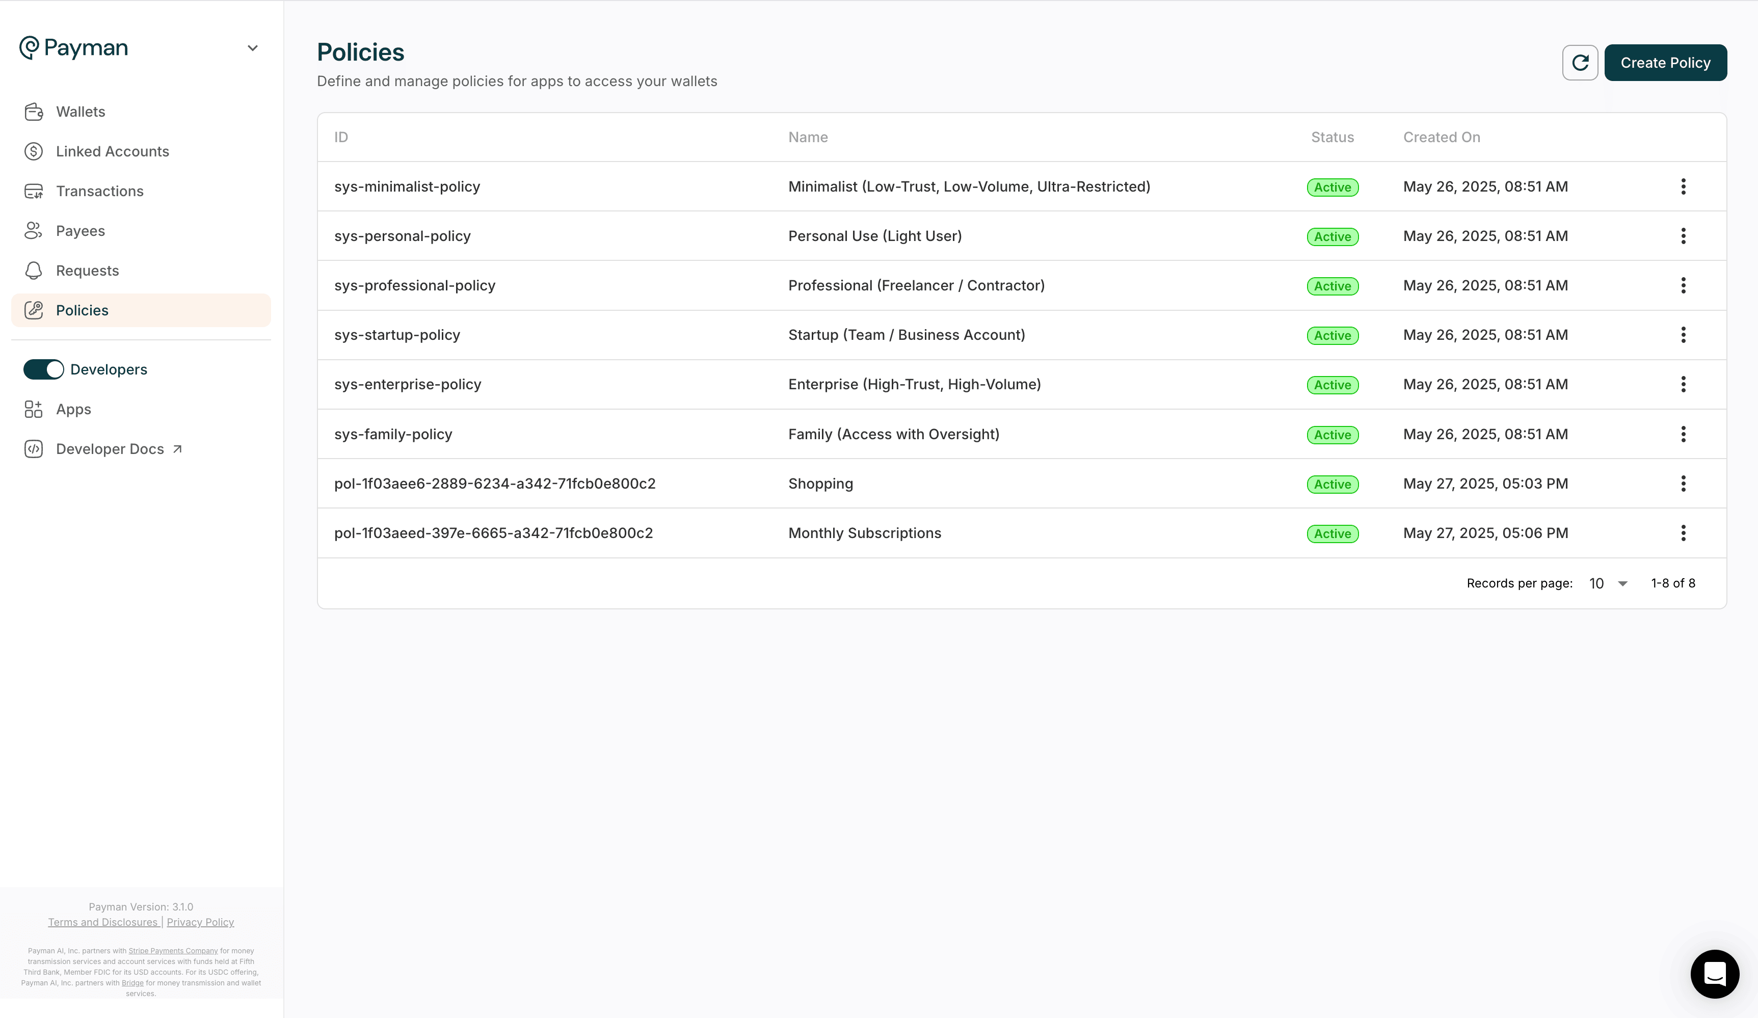Click the Apps grid icon
Viewport: 1758px width, 1018px height.
click(34, 410)
